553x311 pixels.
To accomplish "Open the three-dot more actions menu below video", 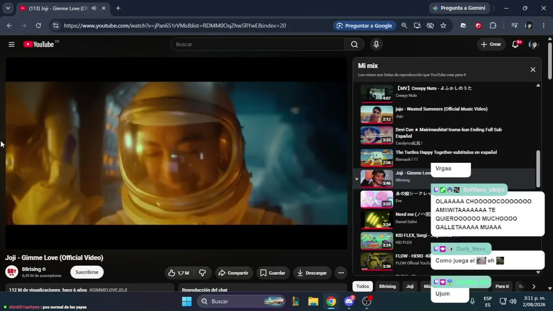I will [341, 273].
